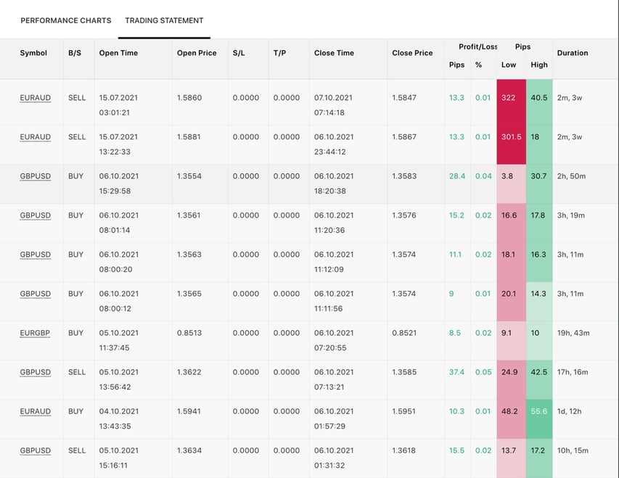This screenshot has height=478, width=619.
Task: Open EURAUD buy trade from 04.10.2021
Action: point(35,411)
